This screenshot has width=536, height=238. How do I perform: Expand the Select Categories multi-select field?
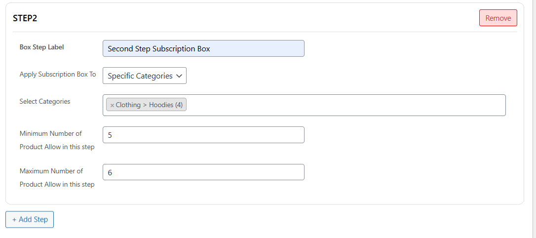click(345, 105)
